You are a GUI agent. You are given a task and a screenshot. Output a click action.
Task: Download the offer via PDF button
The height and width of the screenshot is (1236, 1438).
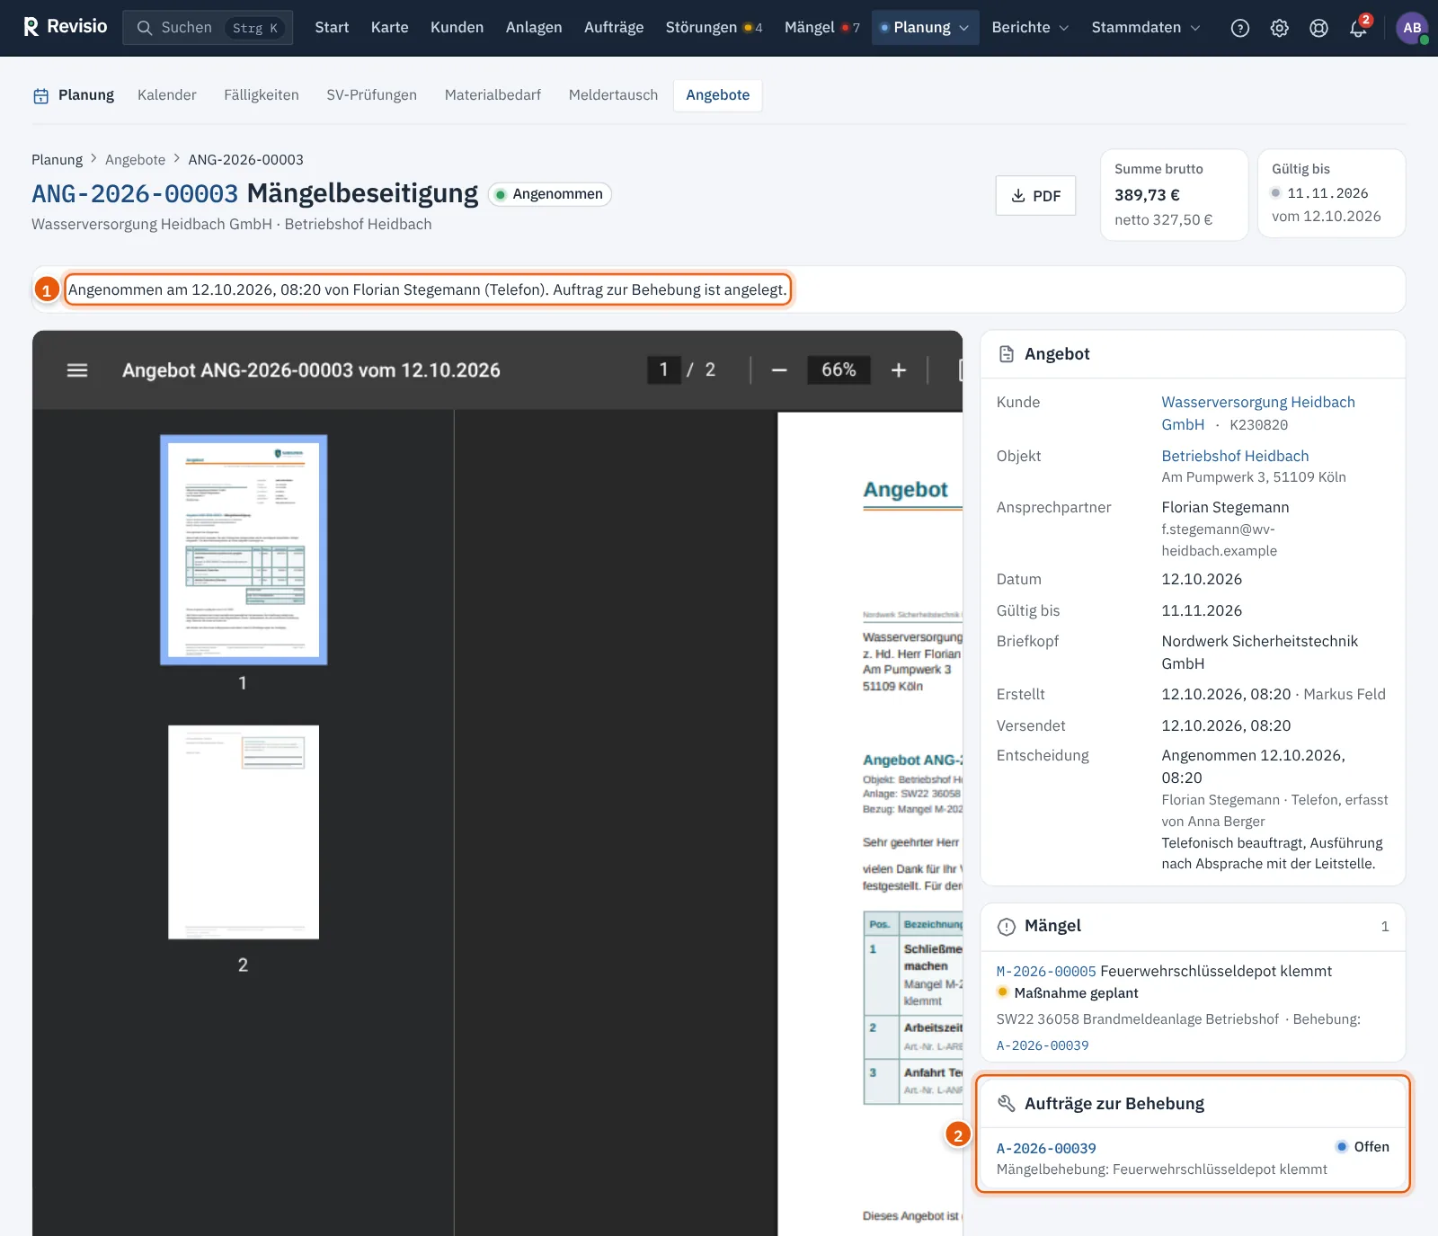(1035, 196)
